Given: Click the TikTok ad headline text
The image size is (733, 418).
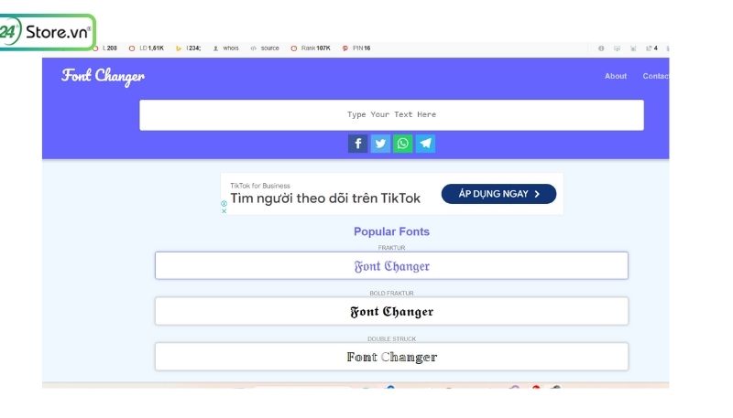Looking at the screenshot, I should pos(325,198).
